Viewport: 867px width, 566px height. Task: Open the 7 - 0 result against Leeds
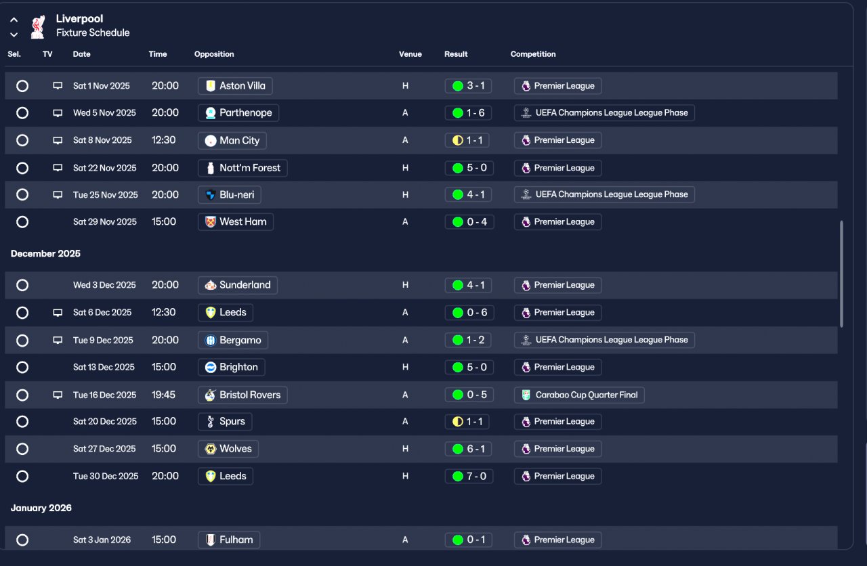click(469, 476)
